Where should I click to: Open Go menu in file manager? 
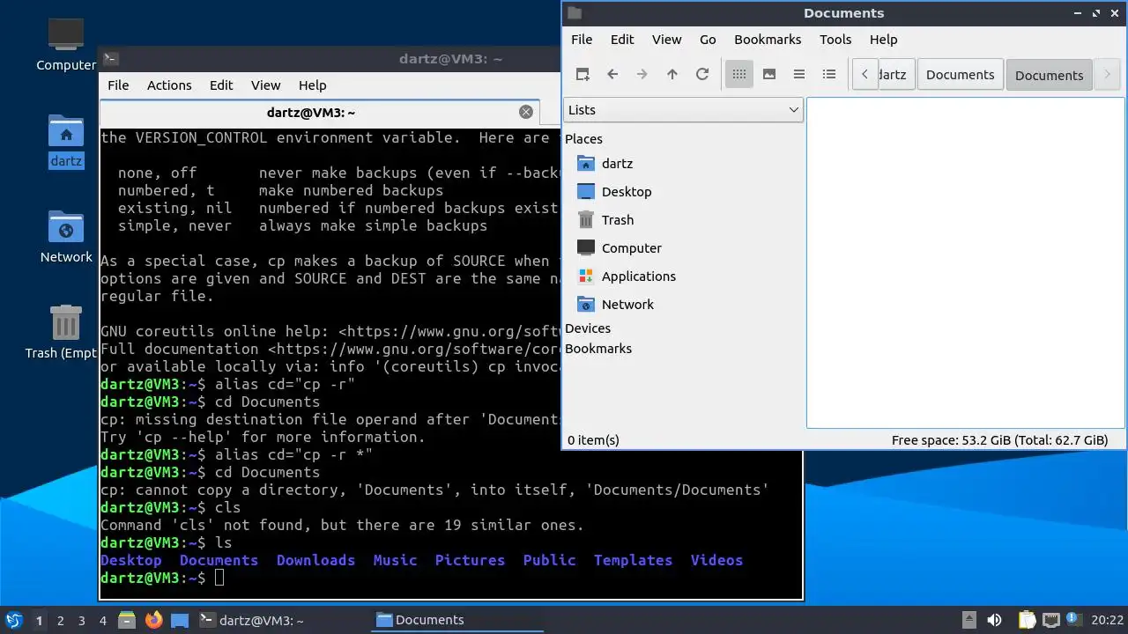(x=708, y=40)
